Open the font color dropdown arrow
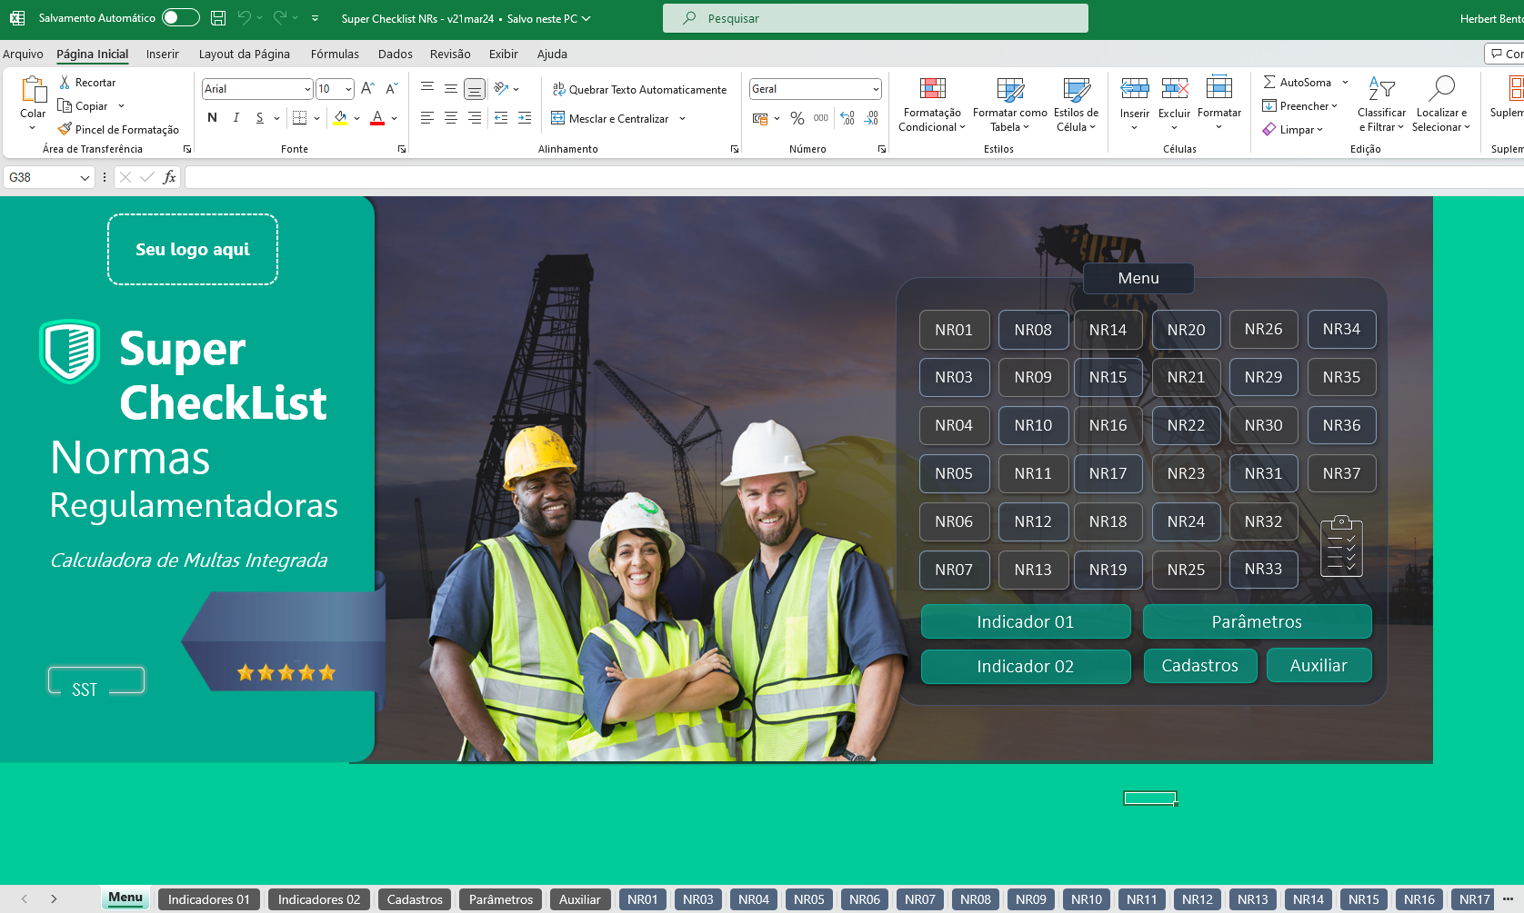 [x=395, y=118]
